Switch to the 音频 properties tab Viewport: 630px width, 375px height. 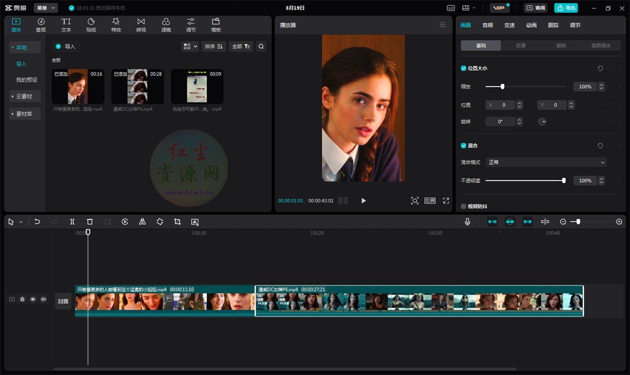(x=487, y=25)
